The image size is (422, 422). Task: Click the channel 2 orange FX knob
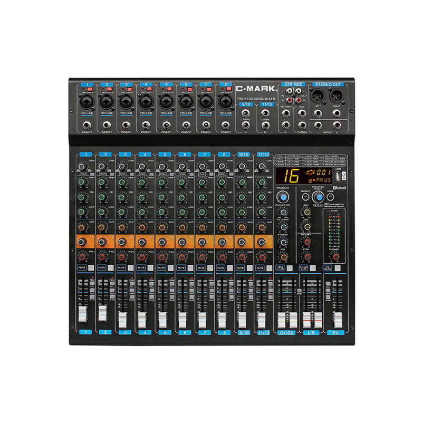(102, 242)
